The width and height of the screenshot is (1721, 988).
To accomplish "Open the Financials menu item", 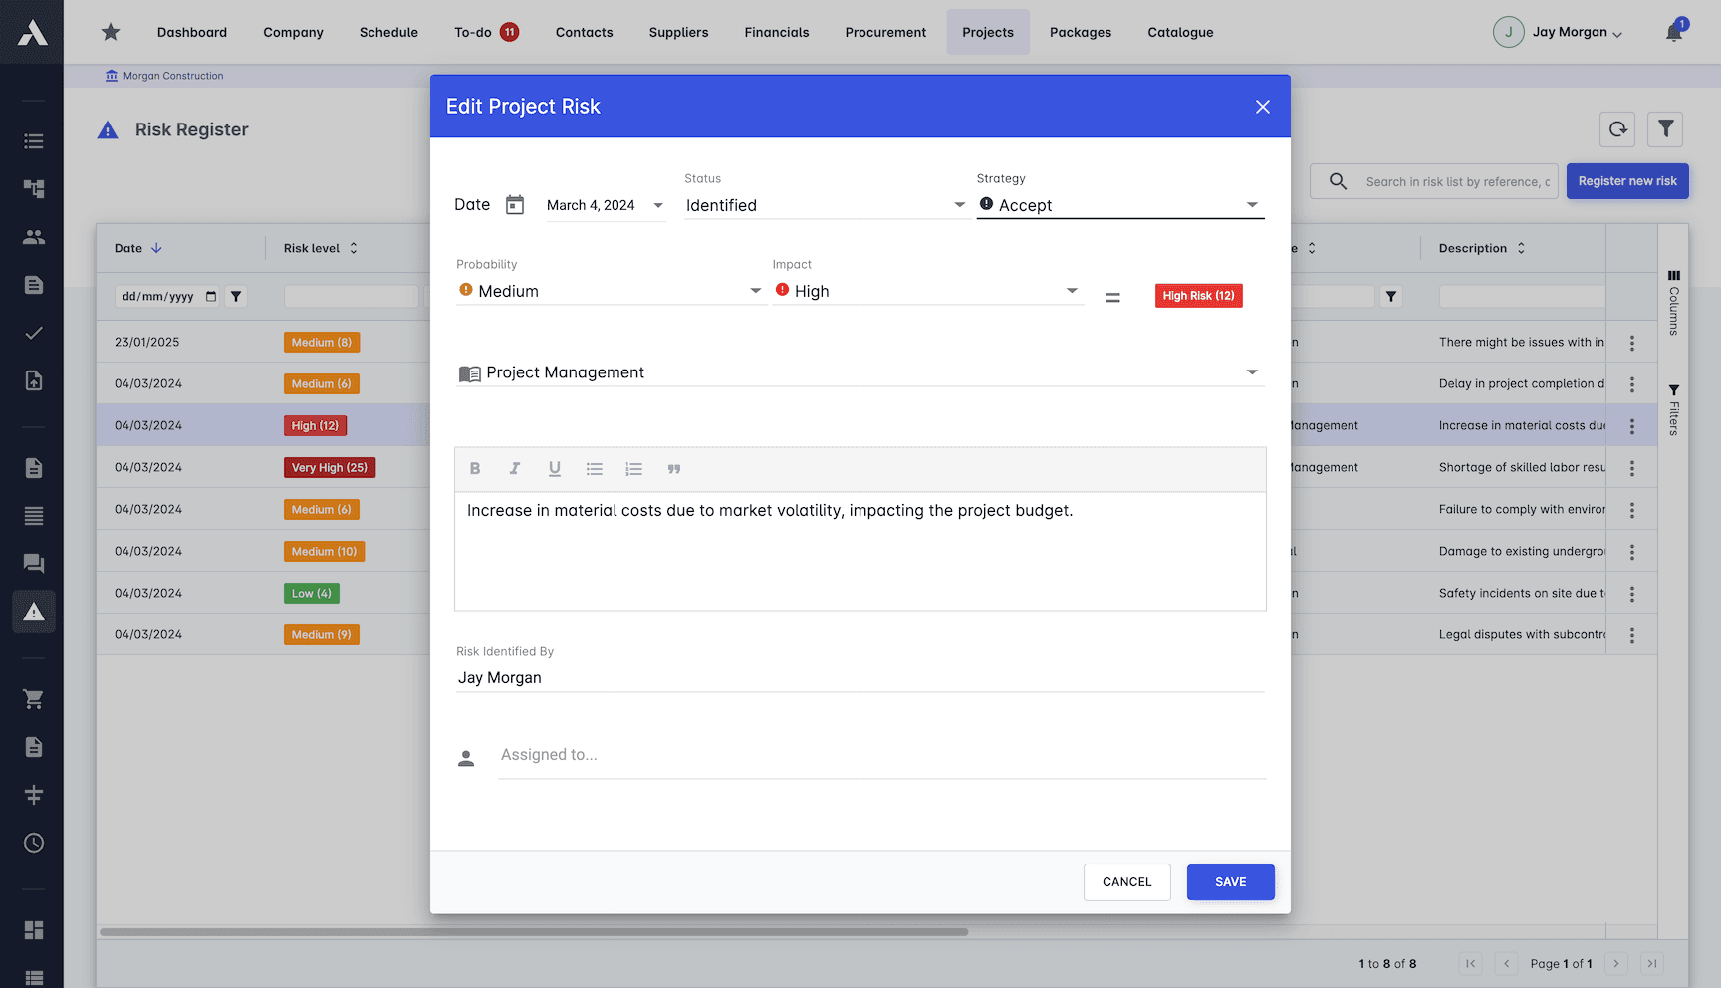I will (x=776, y=31).
